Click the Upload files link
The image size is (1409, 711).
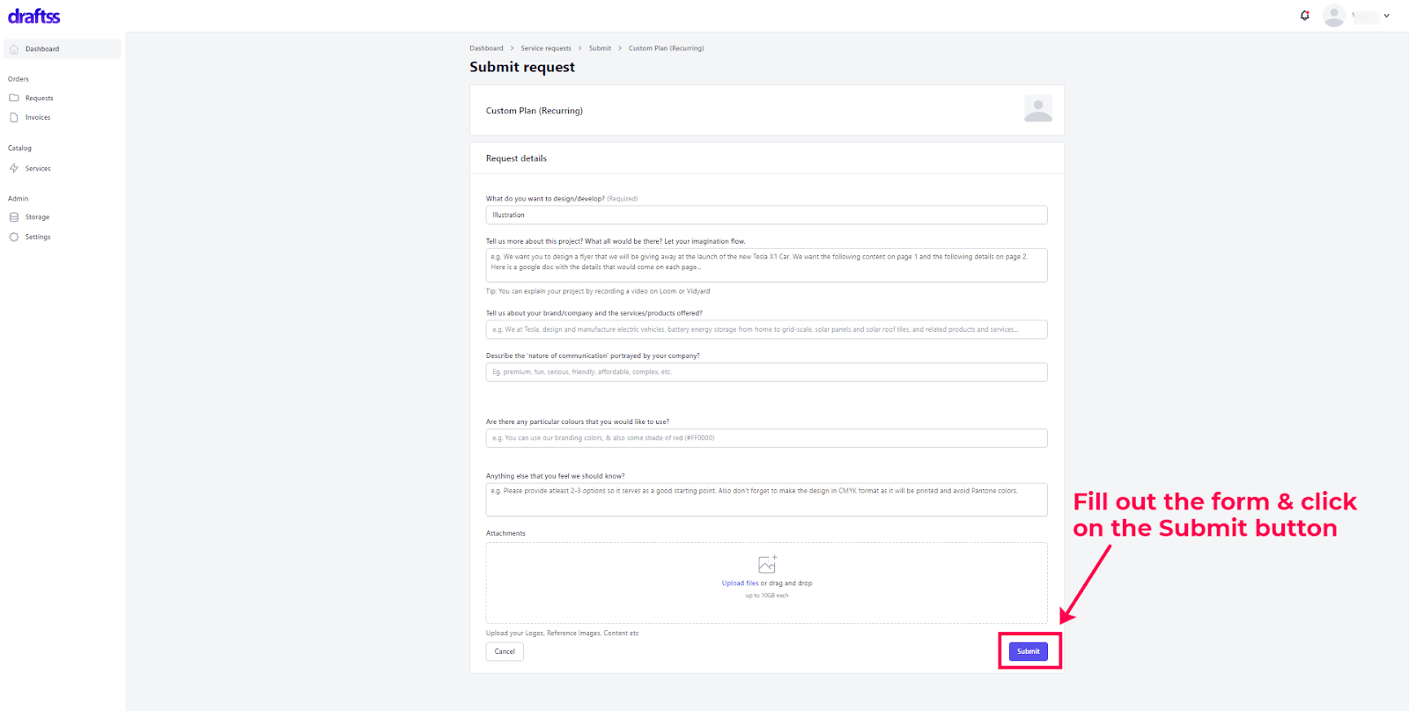tap(740, 583)
